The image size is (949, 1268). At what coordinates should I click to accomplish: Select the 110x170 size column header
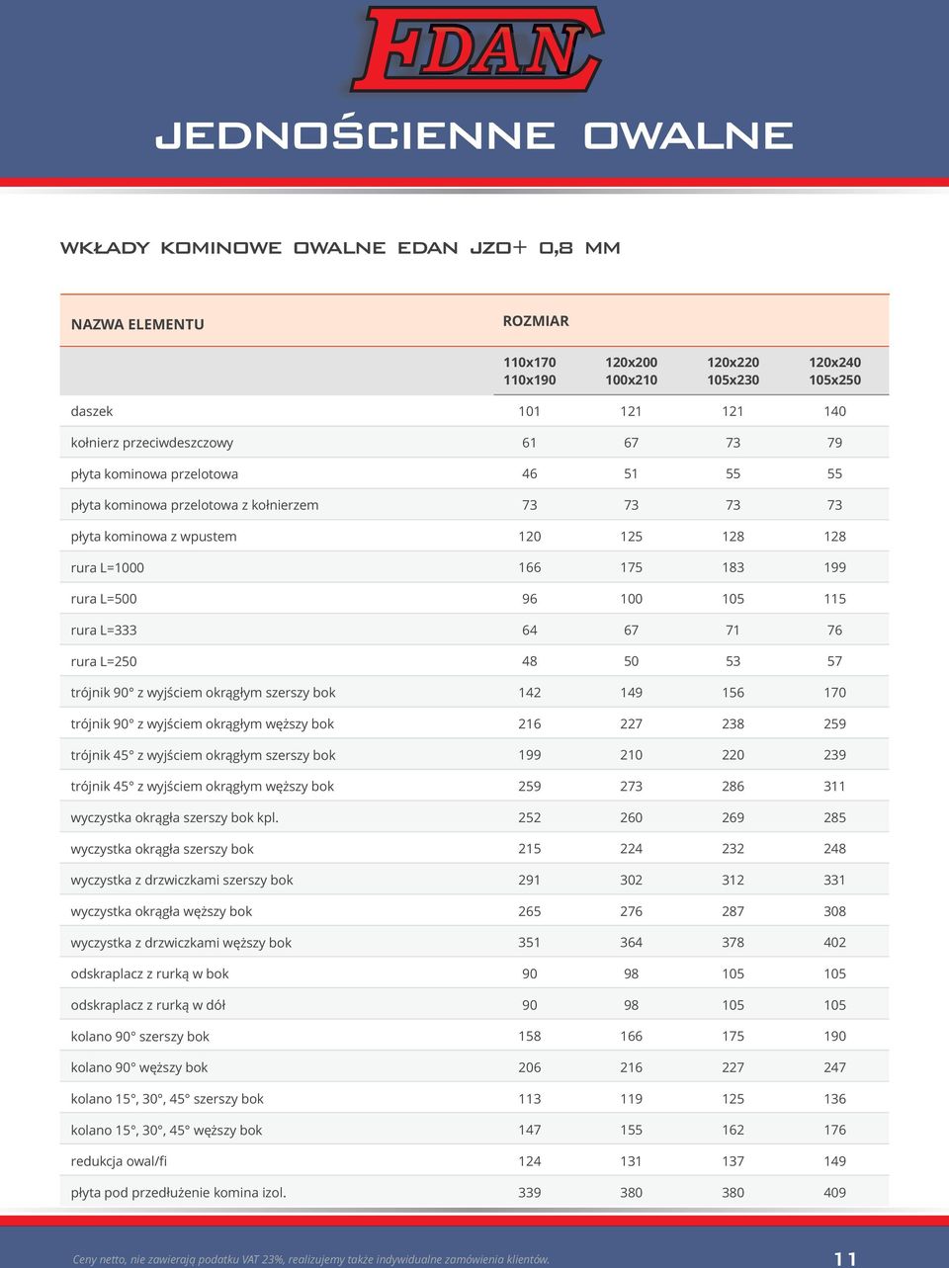tap(530, 371)
